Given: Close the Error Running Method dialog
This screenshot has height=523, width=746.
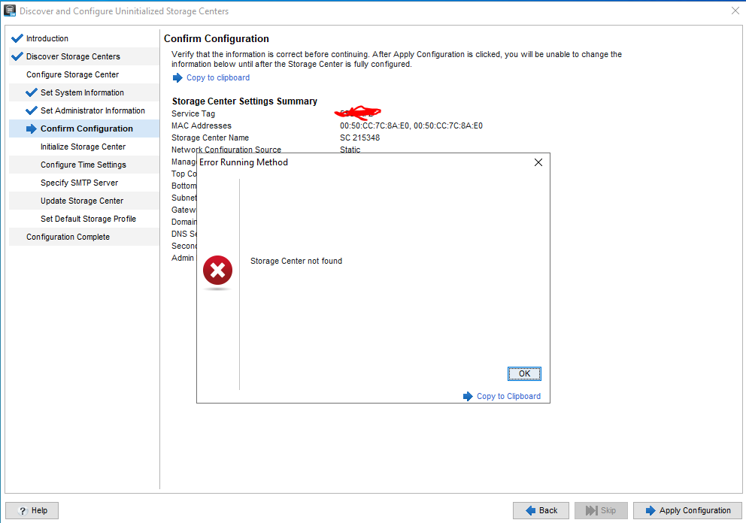Looking at the screenshot, I should [x=538, y=162].
